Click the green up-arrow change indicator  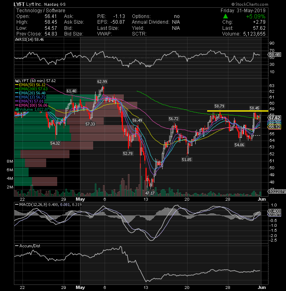(226, 16)
